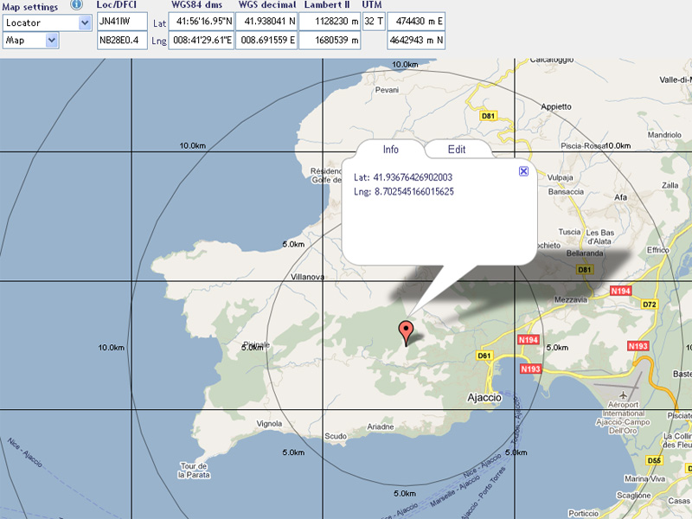Click the Villanova place label
Viewport: 692px width, 519px height.
click(308, 277)
